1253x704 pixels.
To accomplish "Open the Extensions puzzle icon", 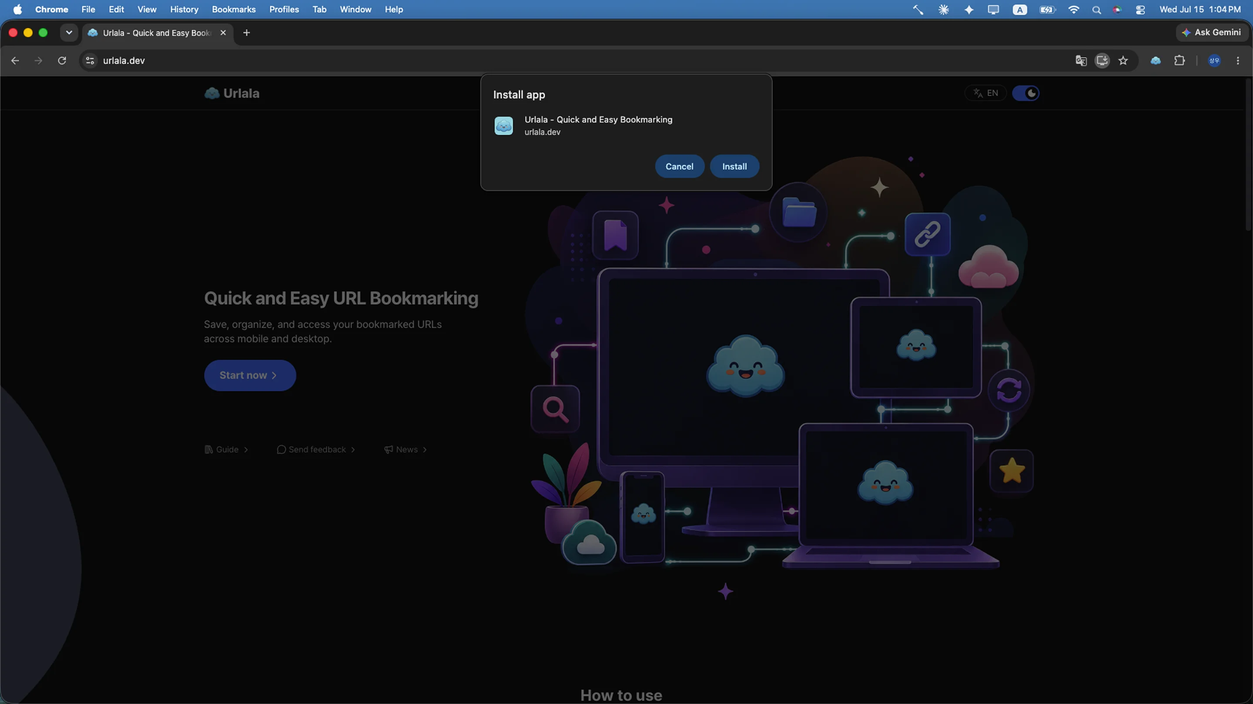I will click(1179, 60).
